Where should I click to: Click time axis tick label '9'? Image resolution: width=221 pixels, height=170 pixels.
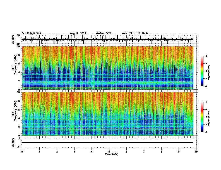tap(179, 152)
